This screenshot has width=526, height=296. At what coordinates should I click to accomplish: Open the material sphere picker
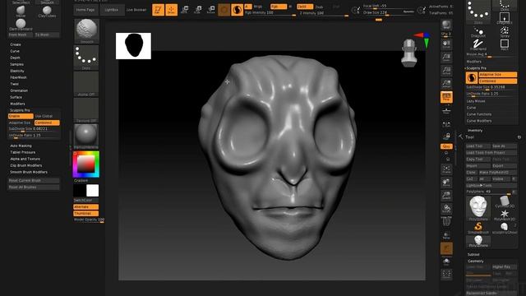click(x=86, y=136)
